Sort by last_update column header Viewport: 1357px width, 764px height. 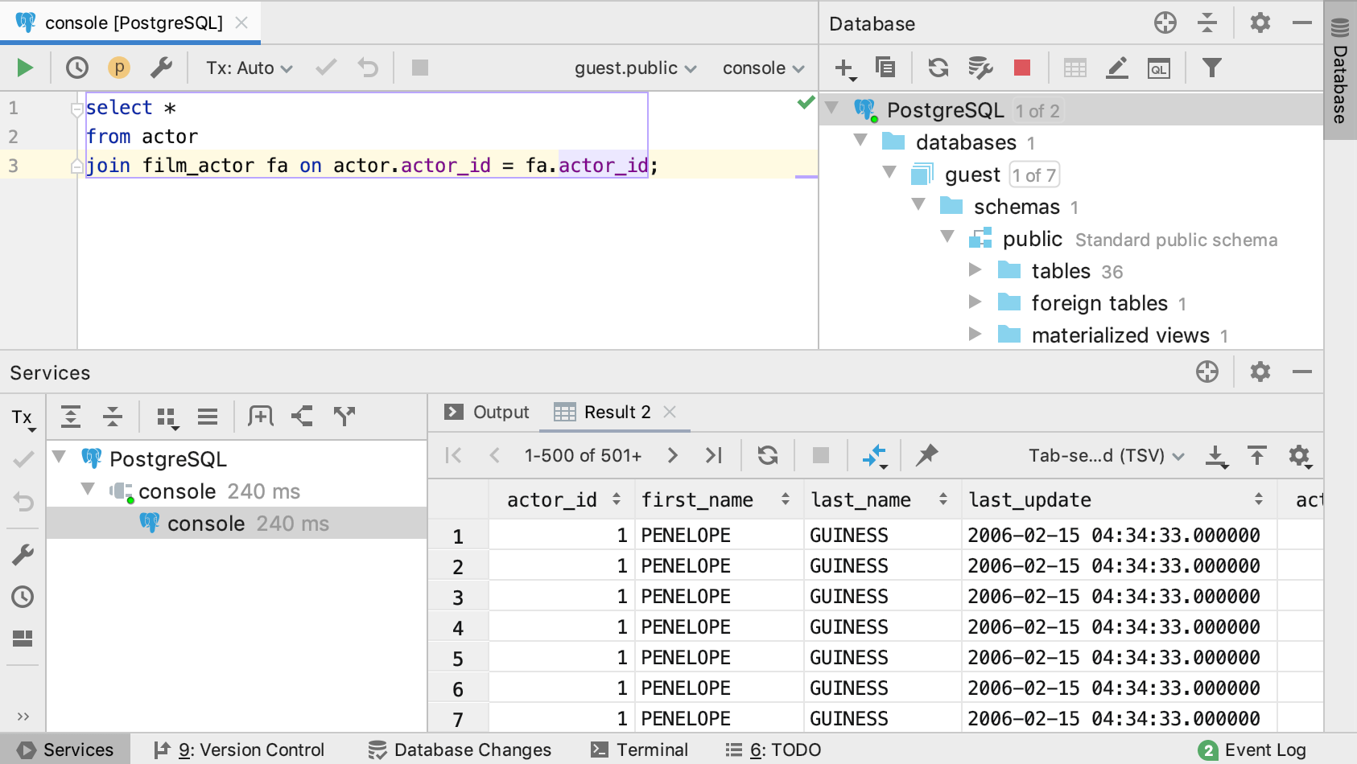pyautogui.click(x=1119, y=499)
